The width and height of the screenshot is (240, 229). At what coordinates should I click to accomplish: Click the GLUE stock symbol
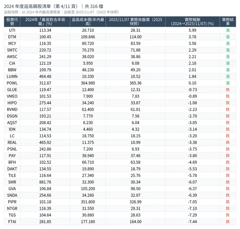pos(12,90)
